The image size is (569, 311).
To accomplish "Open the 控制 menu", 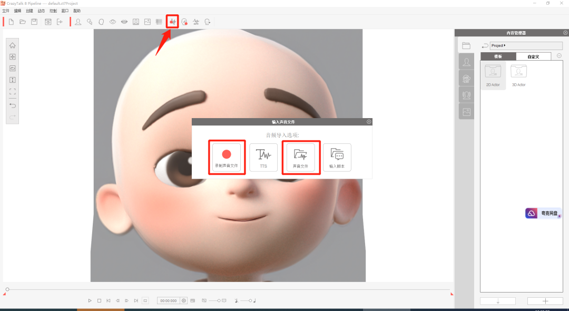I will pyautogui.click(x=53, y=11).
